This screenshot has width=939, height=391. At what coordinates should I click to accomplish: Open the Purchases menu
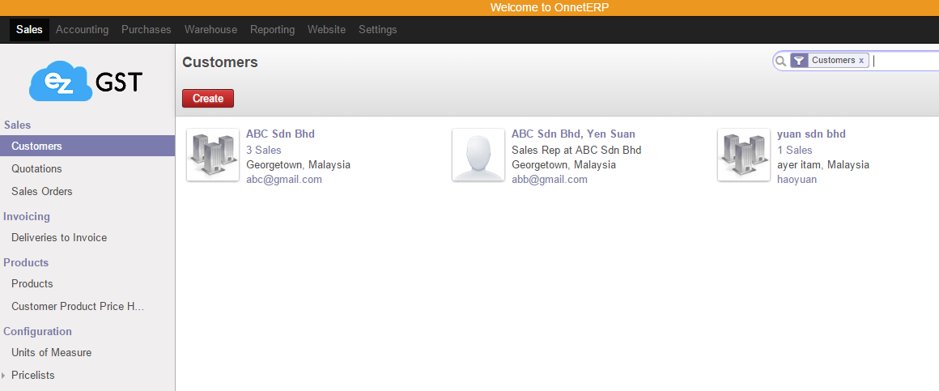[x=147, y=29]
